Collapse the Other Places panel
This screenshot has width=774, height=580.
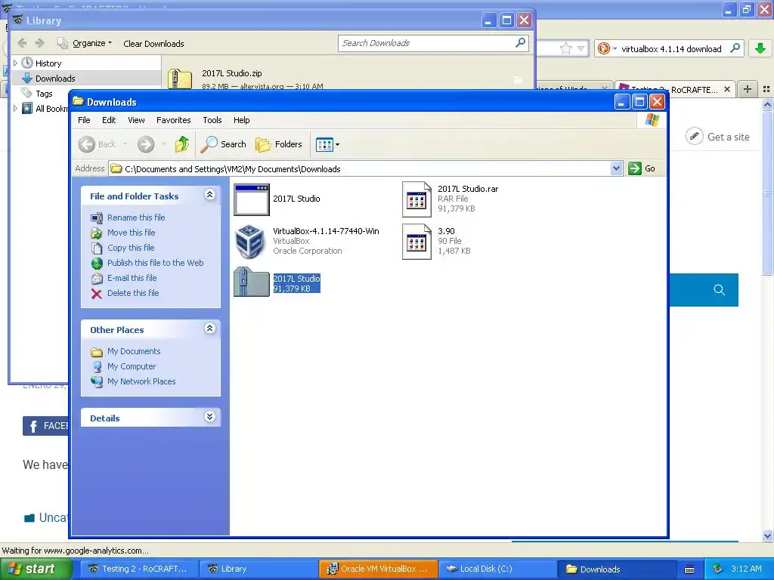click(210, 329)
